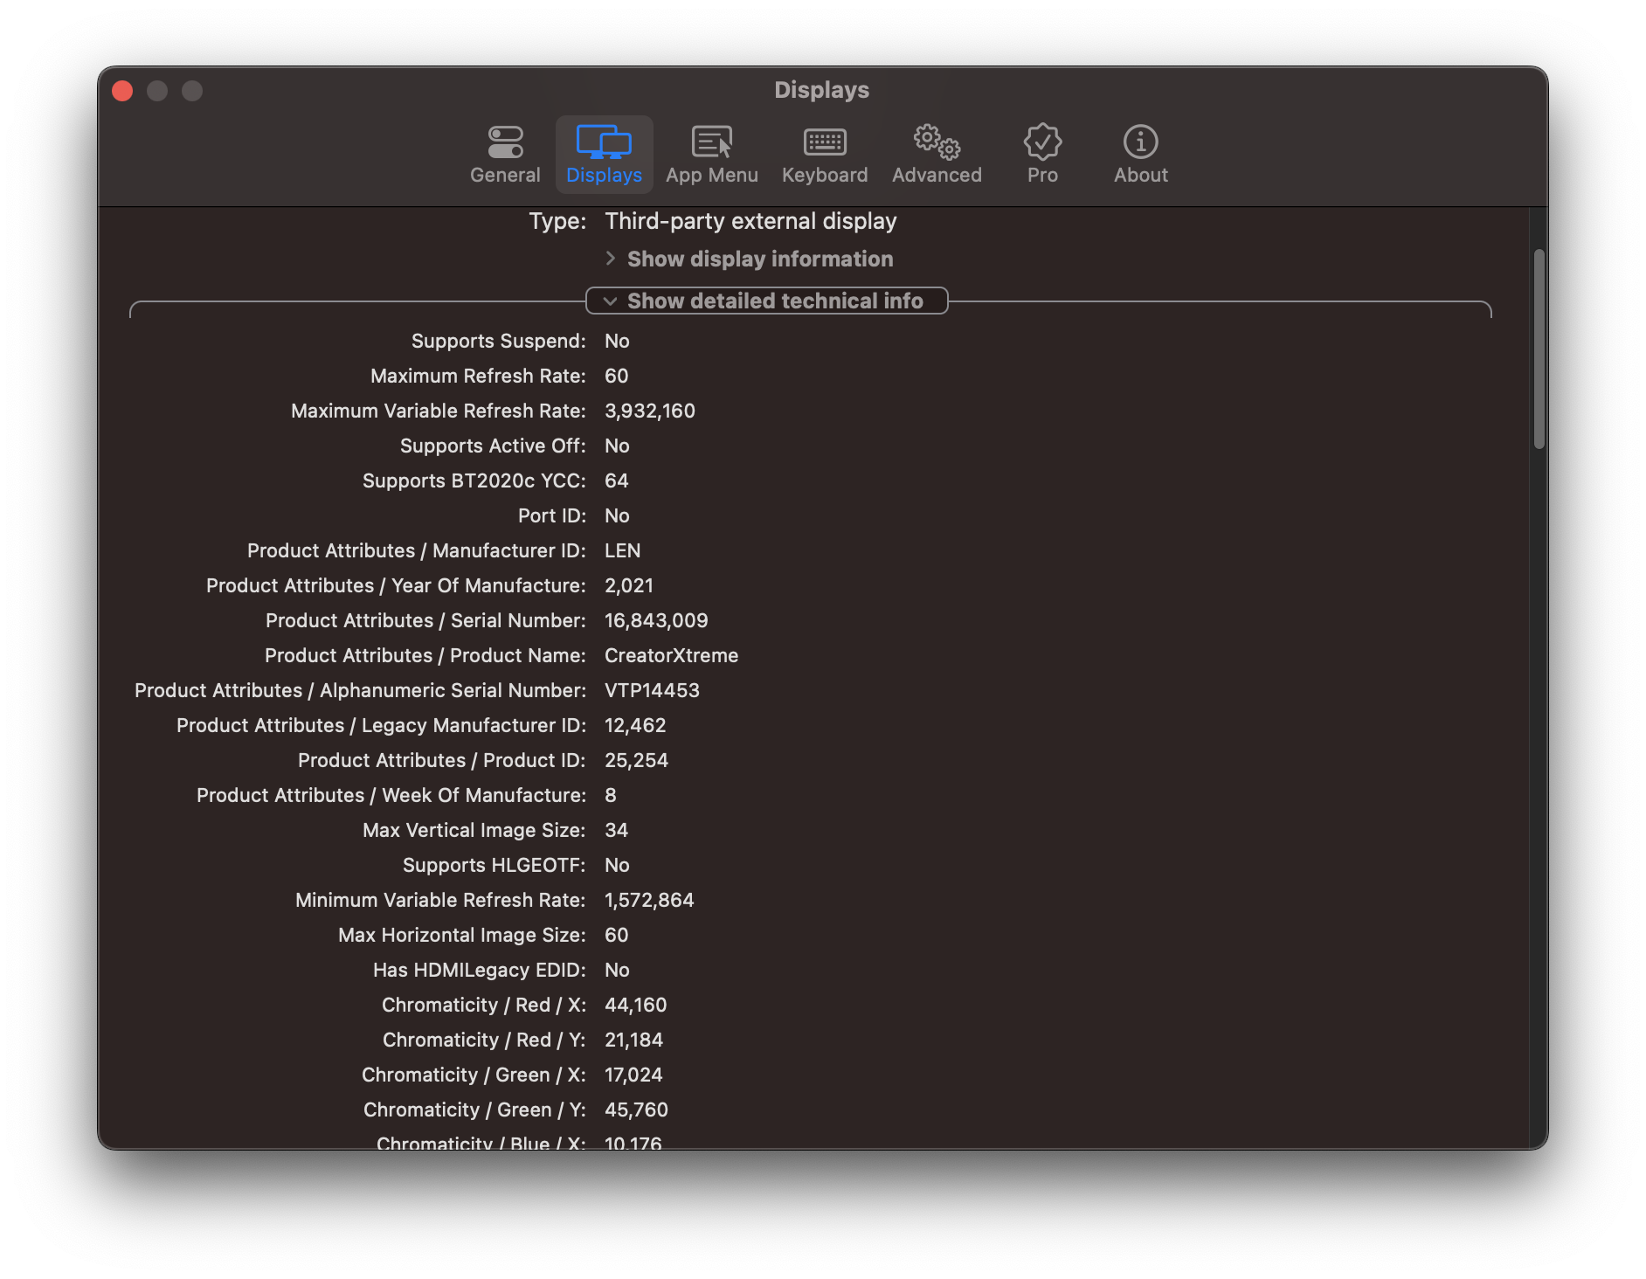Viewport: 1646px width, 1279px height.
Task: Select the LEN manufacturer ID value
Action: (x=622, y=550)
